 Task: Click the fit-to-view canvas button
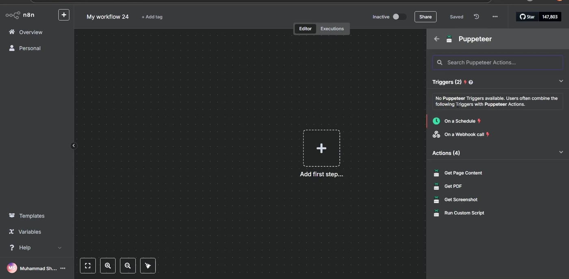pos(88,266)
